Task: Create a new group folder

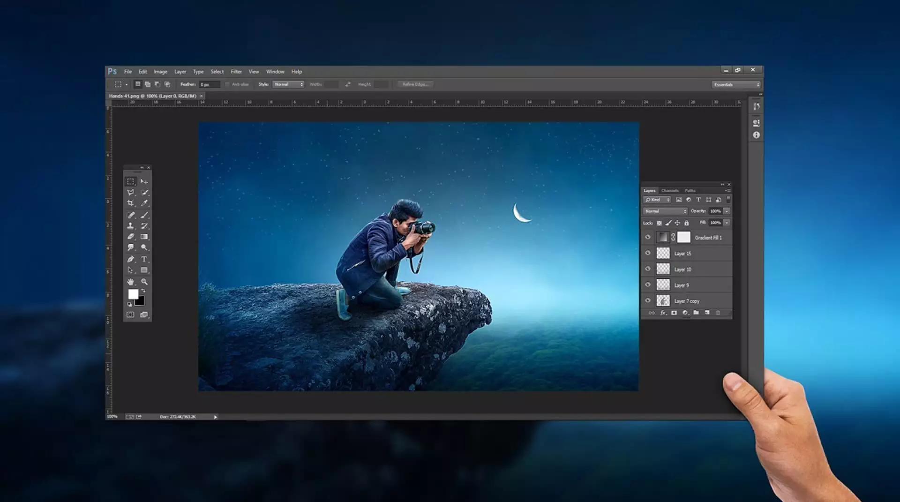Action: tap(696, 313)
